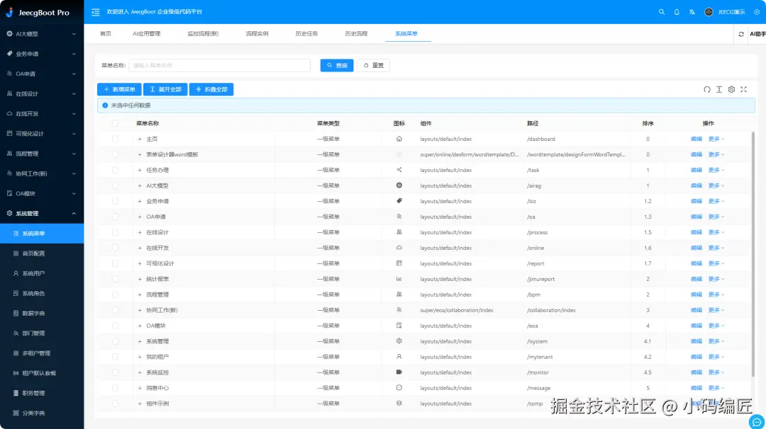766x429 pixels.
Task: Click the message icon in 消息中心 row
Action: (x=399, y=387)
